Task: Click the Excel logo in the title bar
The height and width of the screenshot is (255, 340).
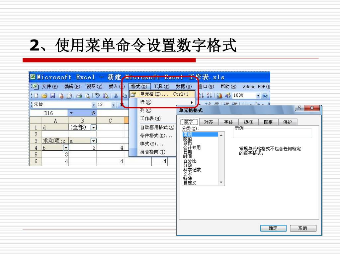Action: coord(33,77)
